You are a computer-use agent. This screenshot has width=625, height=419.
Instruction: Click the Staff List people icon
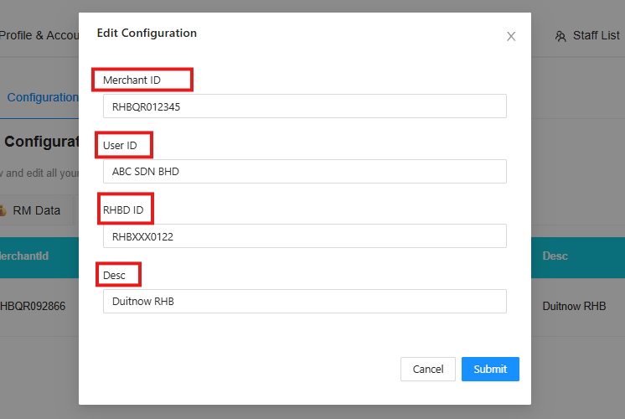pos(560,36)
